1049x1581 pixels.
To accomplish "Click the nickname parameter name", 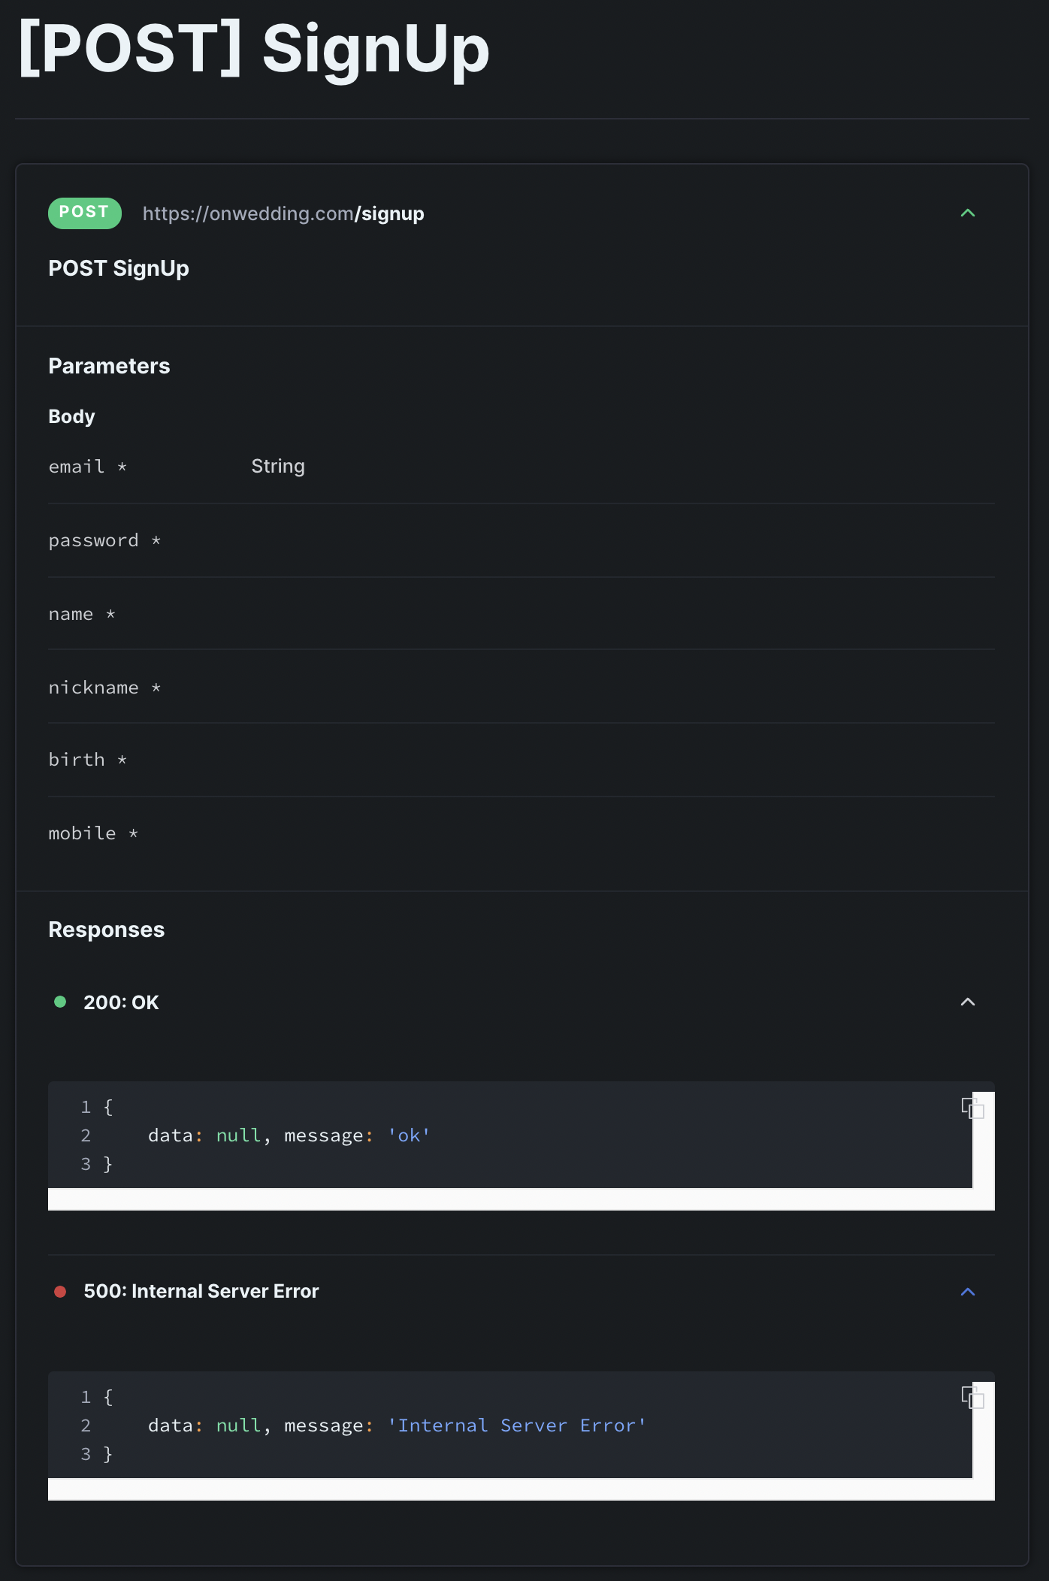I will pyautogui.click(x=94, y=688).
